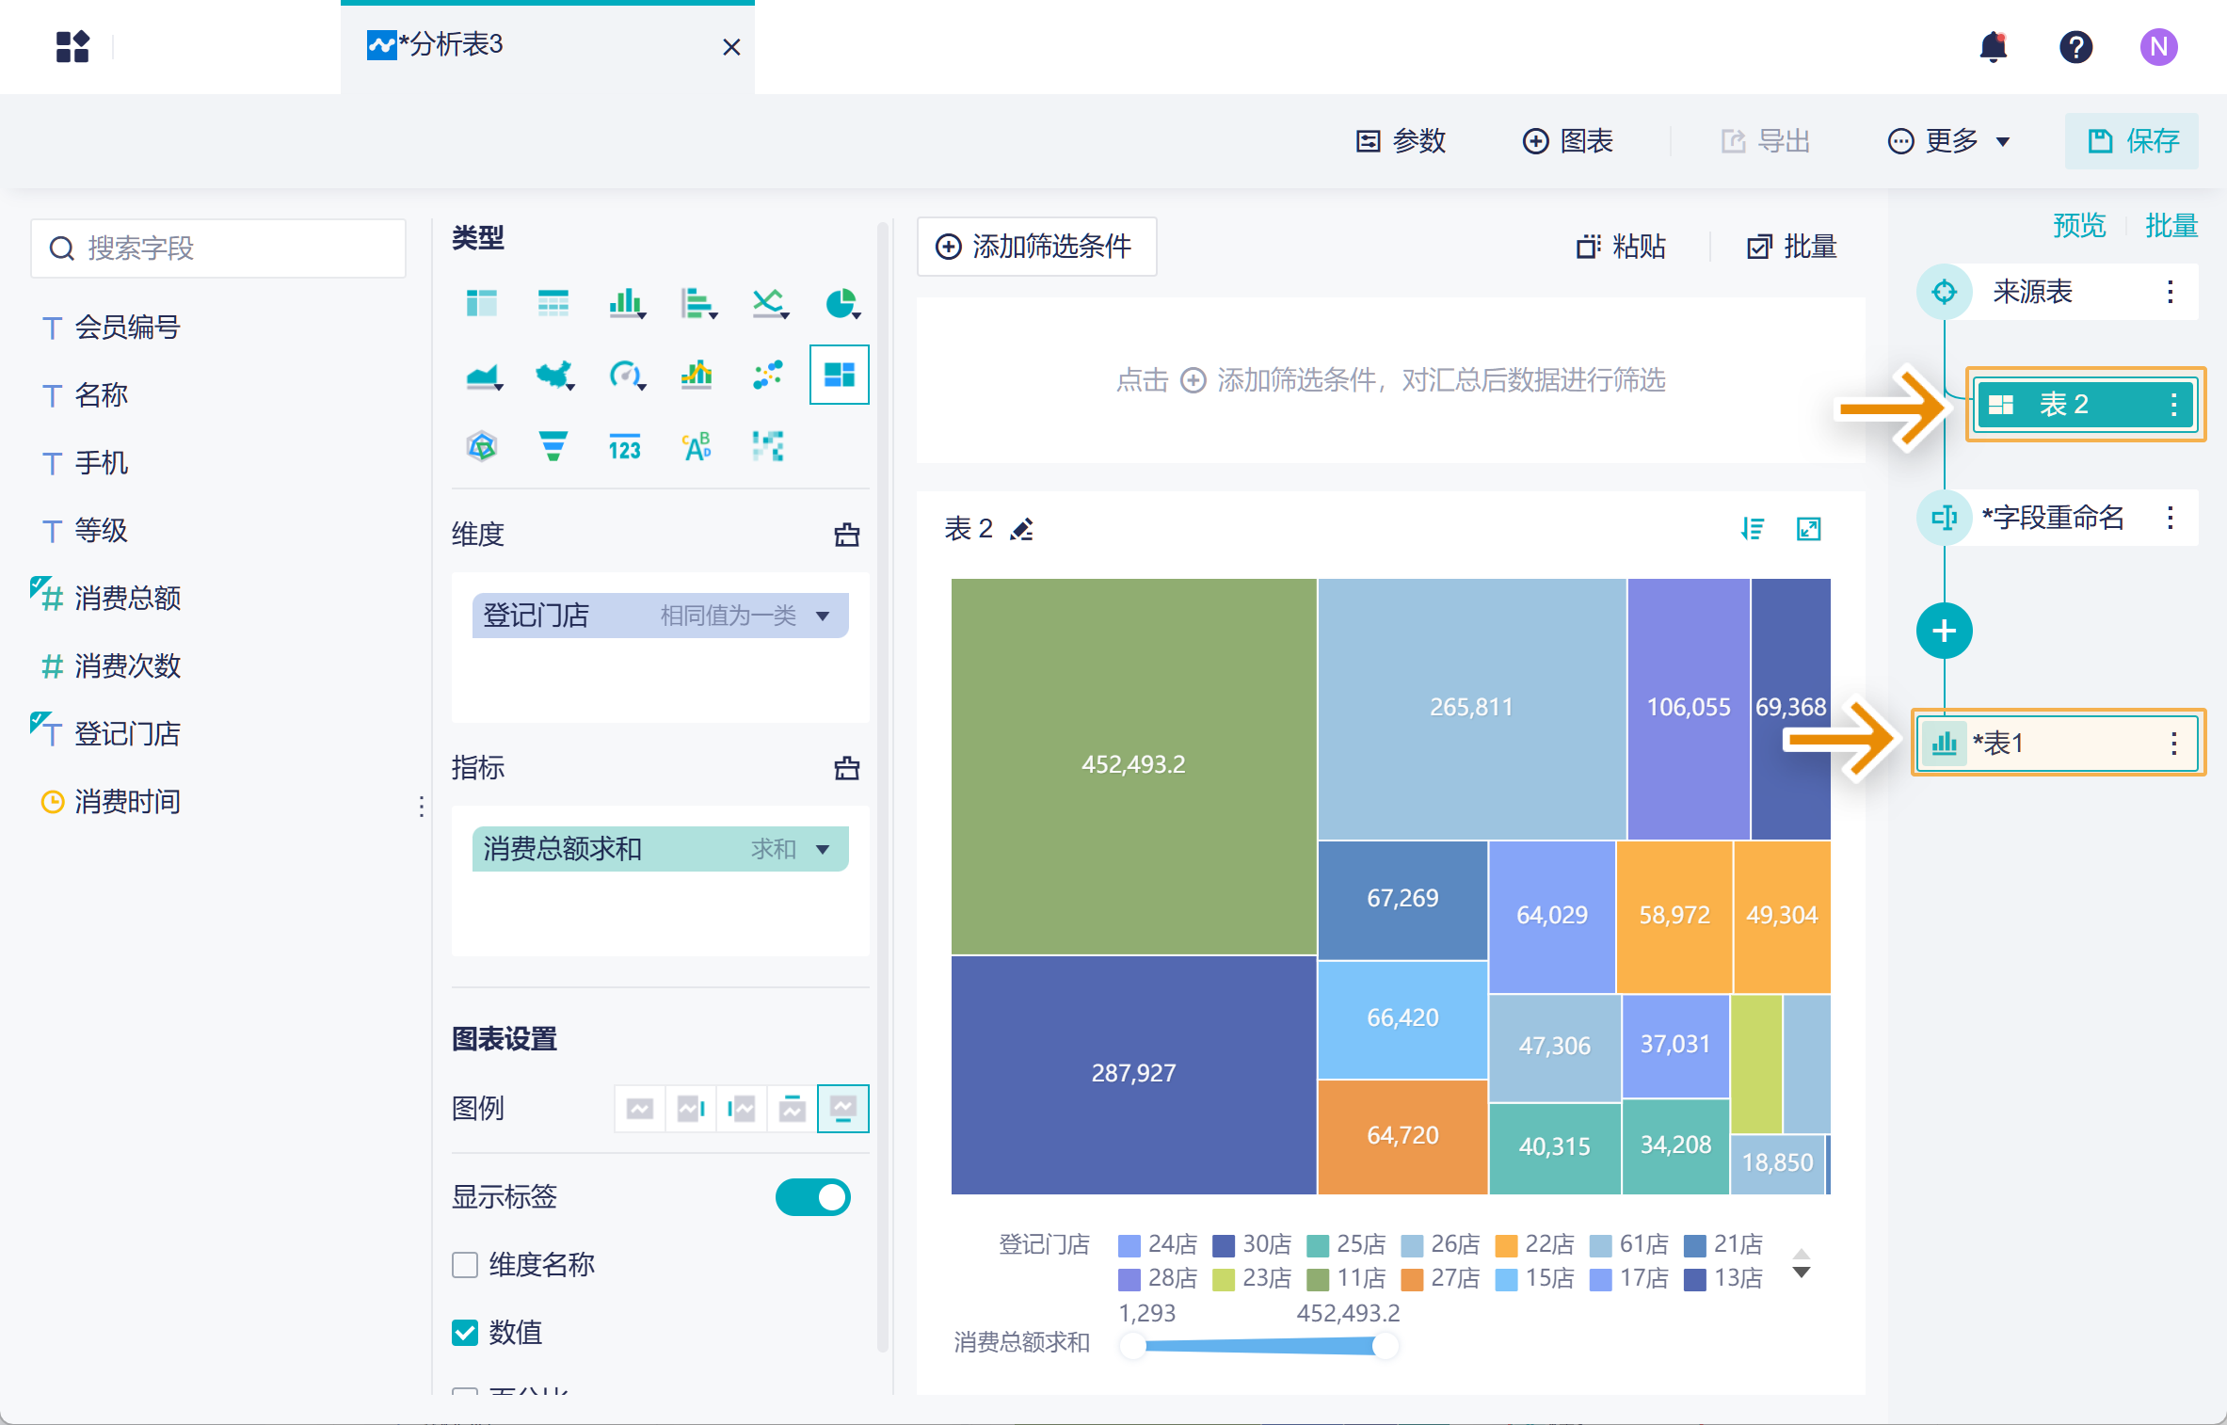
Task: Open the notification bell
Action: 1993,46
